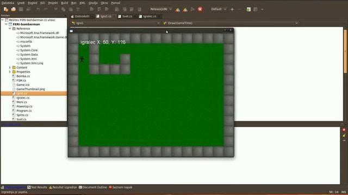Click the Copy toolbar icon

point(63,9)
